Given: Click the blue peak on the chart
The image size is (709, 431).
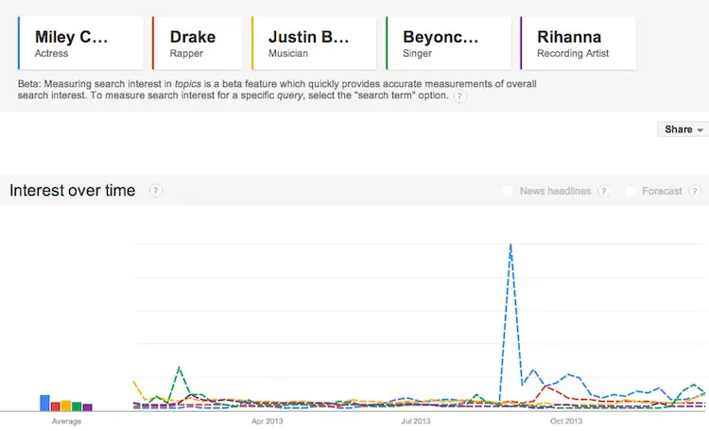Looking at the screenshot, I should click(x=510, y=245).
